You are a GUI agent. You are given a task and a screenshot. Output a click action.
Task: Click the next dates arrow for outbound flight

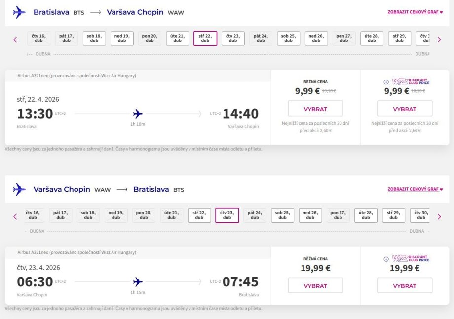coord(439,40)
